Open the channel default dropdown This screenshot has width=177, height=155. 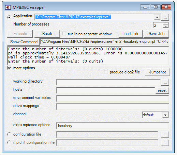[165, 115]
